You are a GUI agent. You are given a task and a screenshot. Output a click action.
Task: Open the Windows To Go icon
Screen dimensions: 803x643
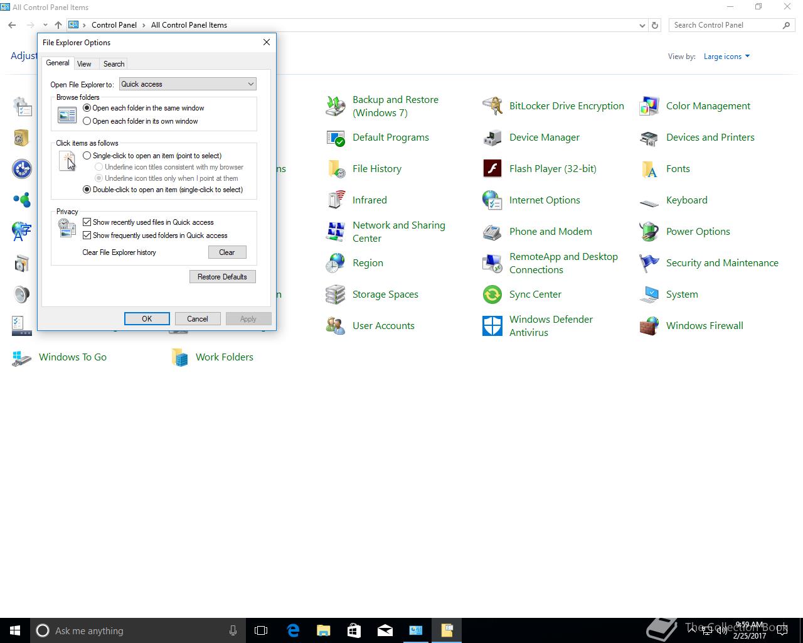coord(22,357)
